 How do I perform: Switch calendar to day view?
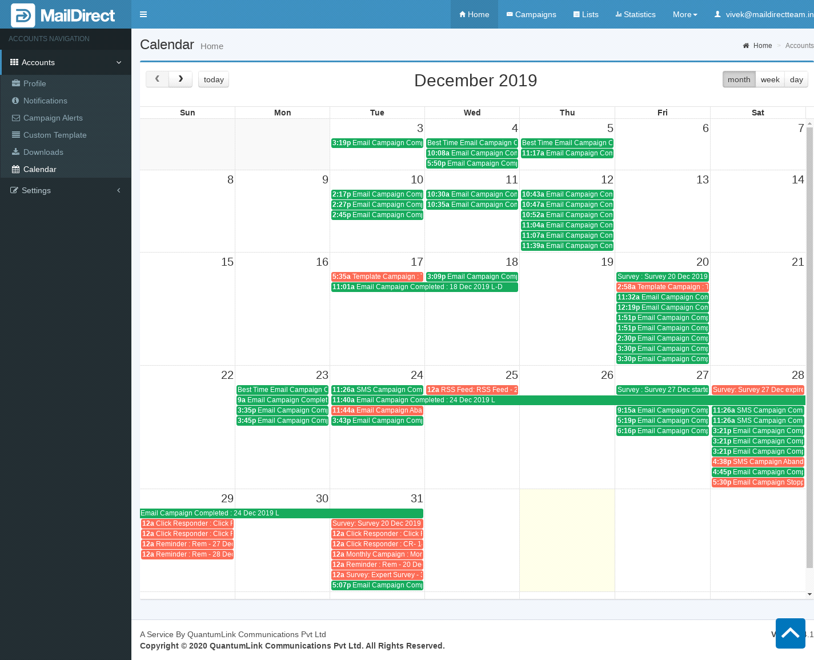click(796, 79)
